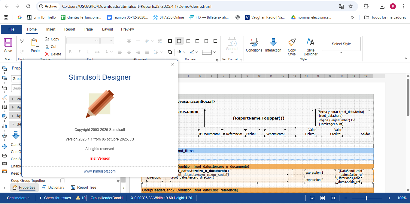Toggle the Keep Group Together checkbox
Viewport: 410px width, 204px height.
(62, 181)
